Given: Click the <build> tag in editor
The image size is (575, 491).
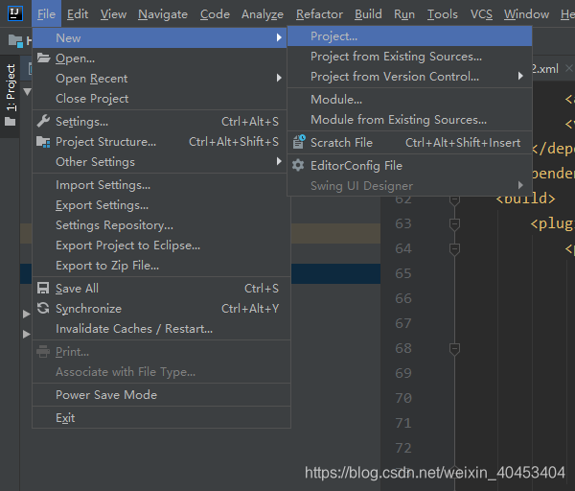Looking at the screenshot, I should pyautogui.click(x=525, y=199).
